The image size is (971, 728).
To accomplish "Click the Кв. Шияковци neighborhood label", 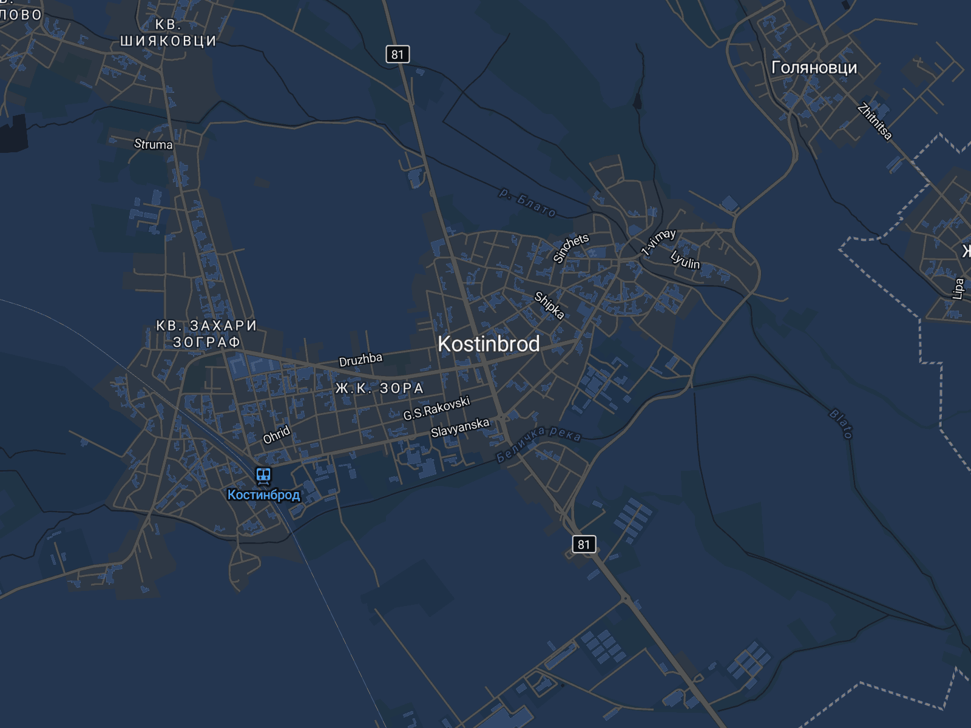I will pyautogui.click(x=168, y=33).
